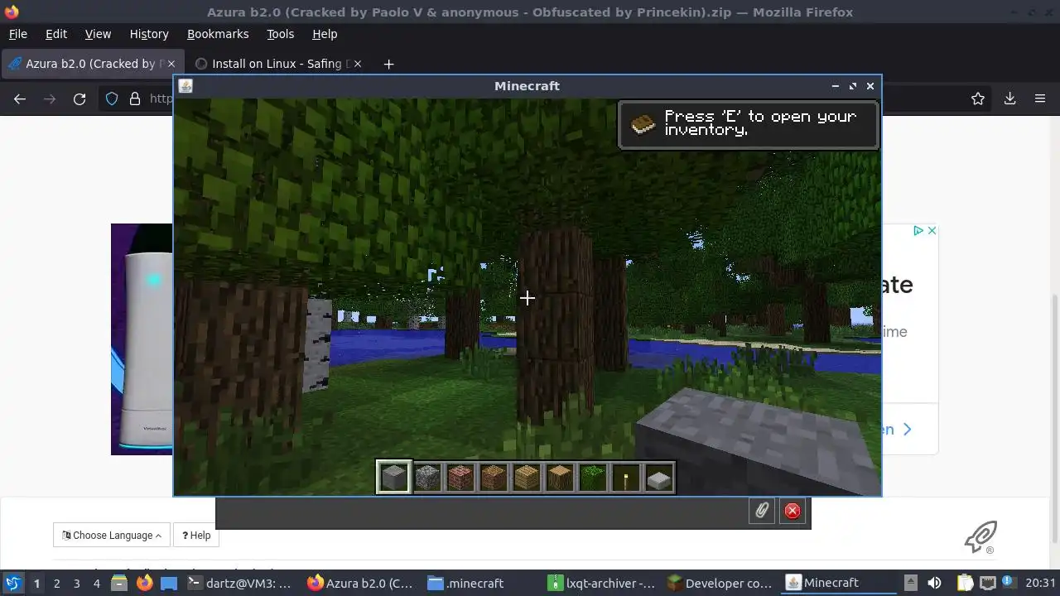The width and height of the screenshot is (1060, 596).
Task: Go back with Firefox back arrow
Action: tap(20, 99)
